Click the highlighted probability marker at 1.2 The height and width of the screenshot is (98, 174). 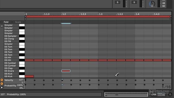[62, 85]
